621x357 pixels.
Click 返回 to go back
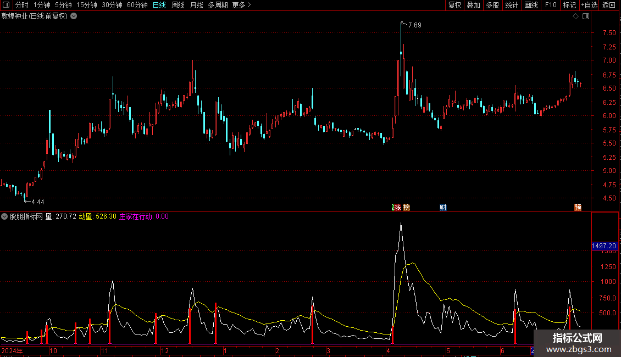coord(609,5)
